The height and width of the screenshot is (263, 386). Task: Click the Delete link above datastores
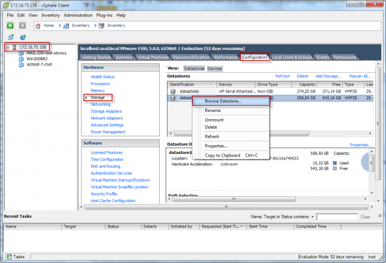point(302,76)
